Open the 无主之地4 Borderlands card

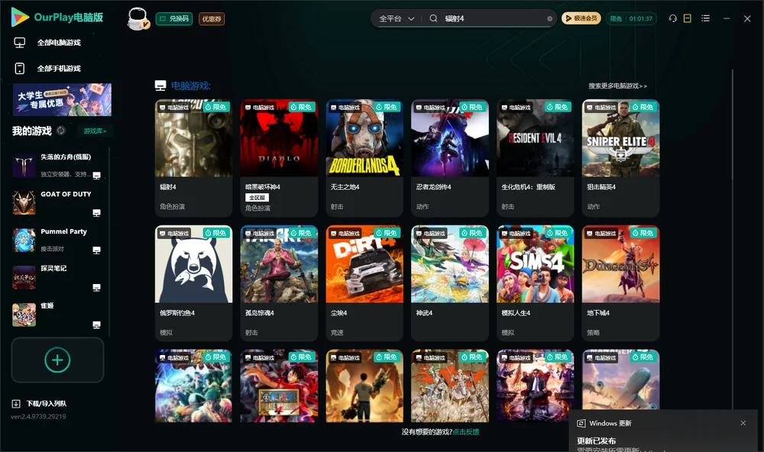coord(364,158)
